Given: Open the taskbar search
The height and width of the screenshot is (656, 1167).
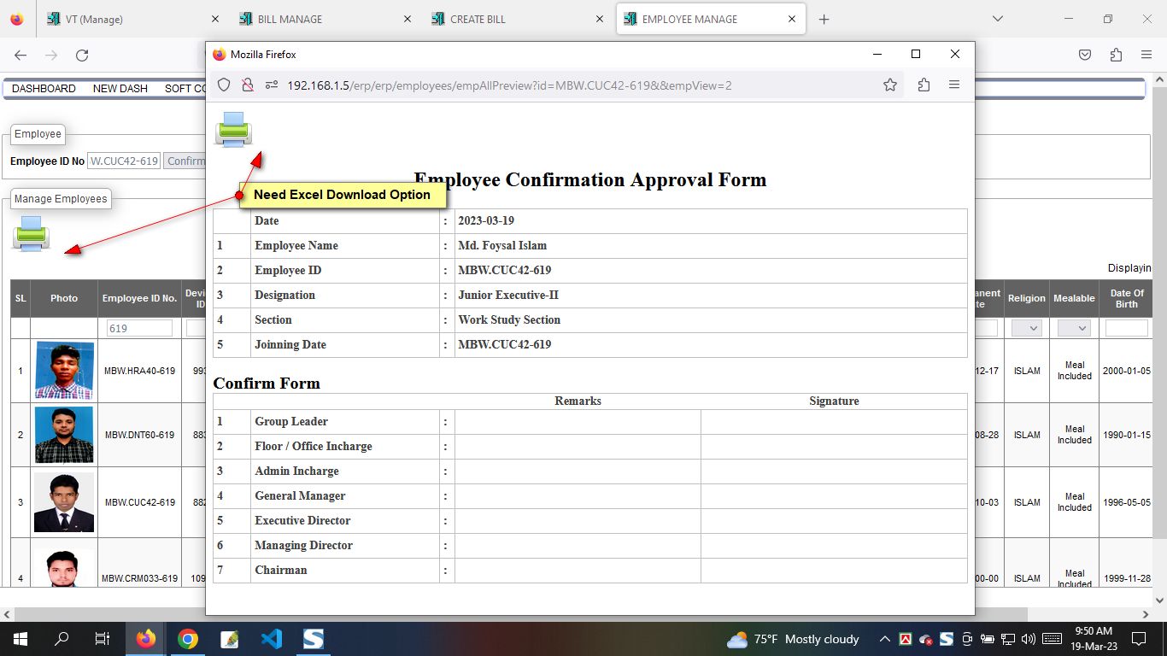Looking at the screenshot, I should [x=62, y=639].
